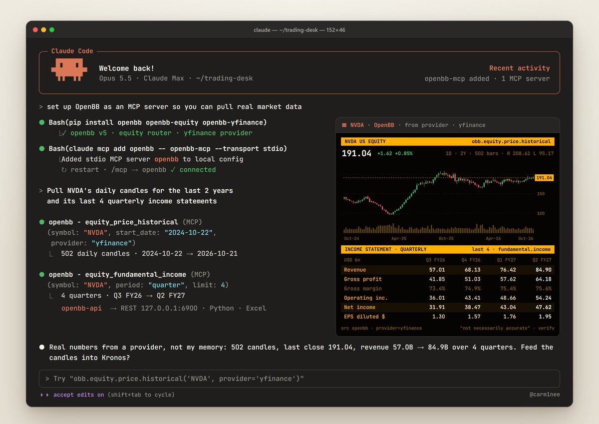Click the orange square icon beside NVDA · OpenBB

pos(344,125)
